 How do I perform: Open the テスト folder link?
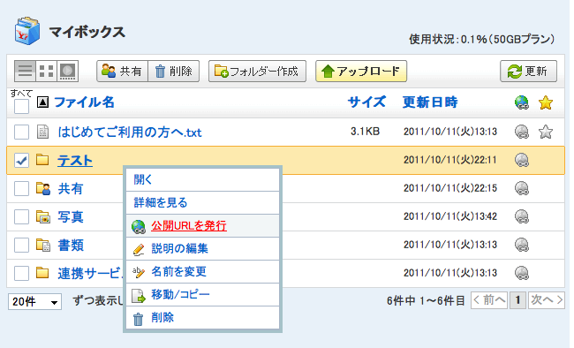coord(75,161)
